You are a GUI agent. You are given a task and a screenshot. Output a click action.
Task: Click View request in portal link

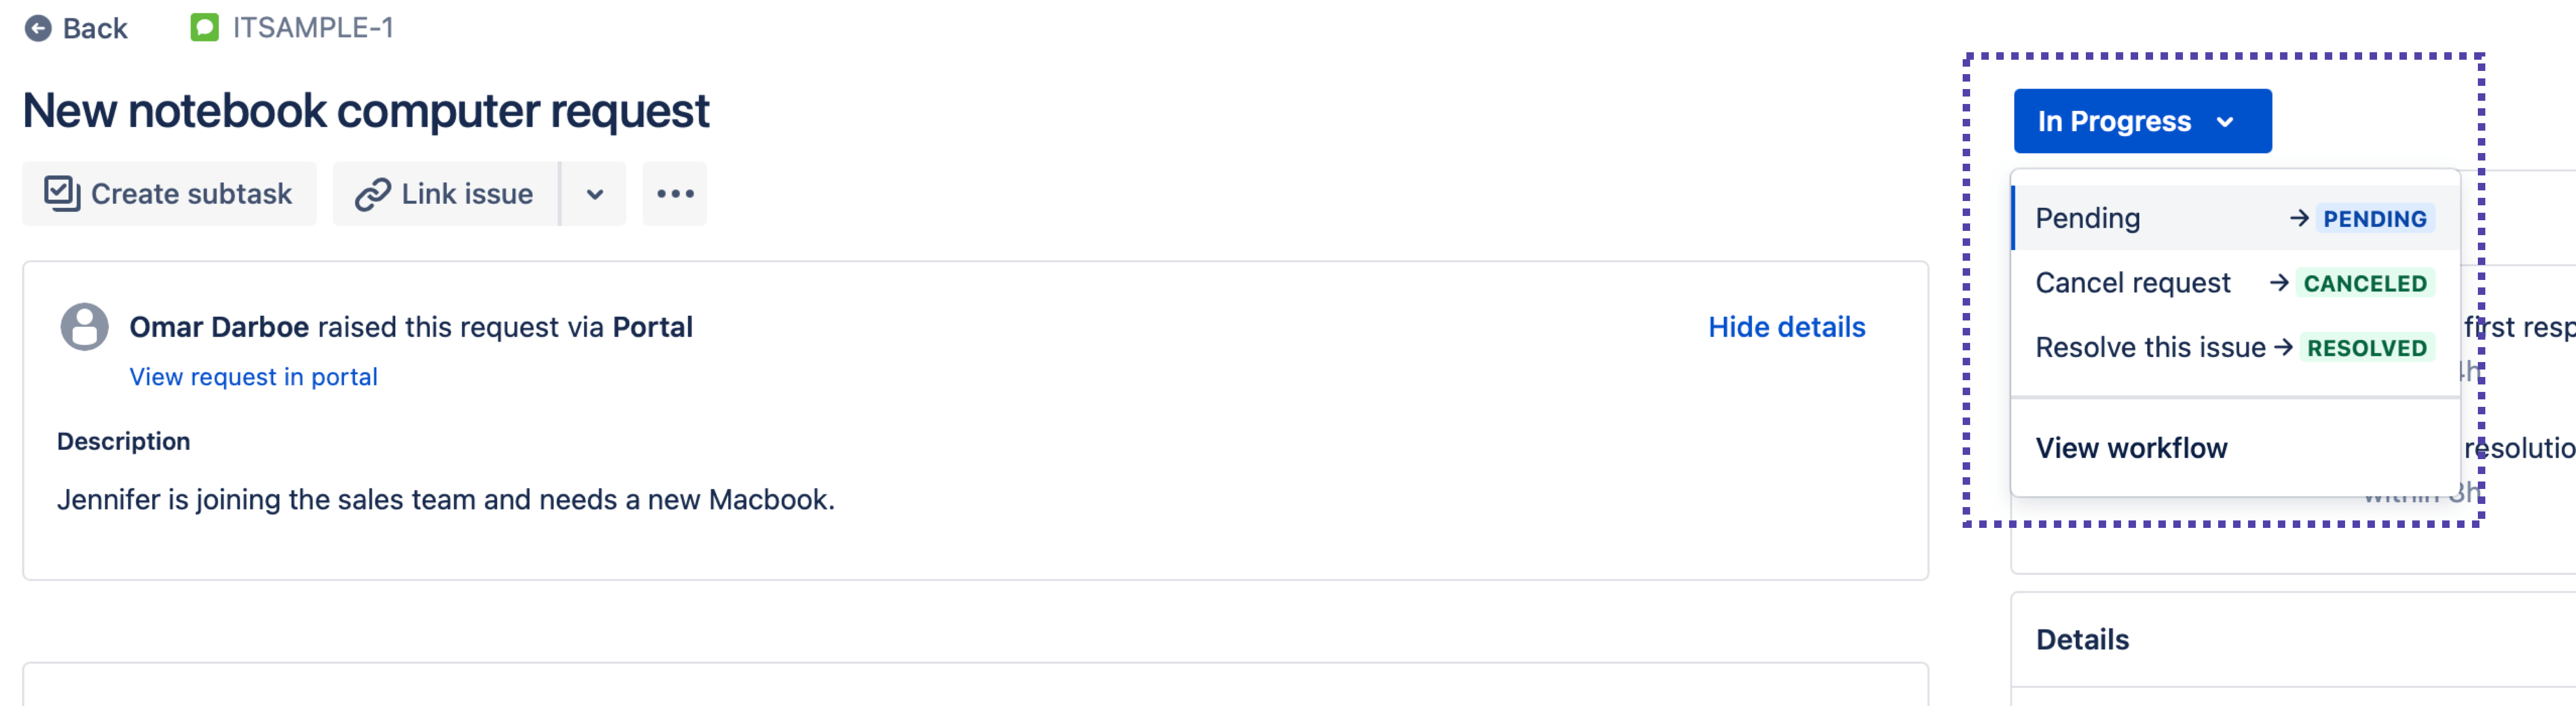pyautogui.click(x=253, y=374)
